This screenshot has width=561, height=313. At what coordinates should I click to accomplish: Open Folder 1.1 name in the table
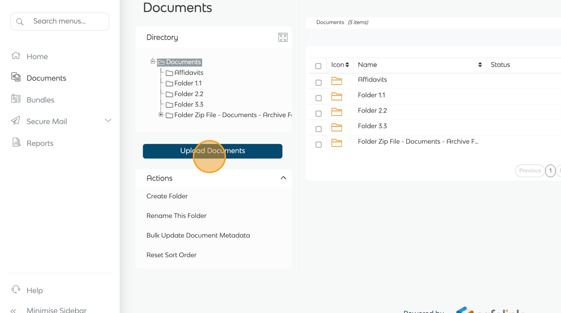click(x=371, y=95)
